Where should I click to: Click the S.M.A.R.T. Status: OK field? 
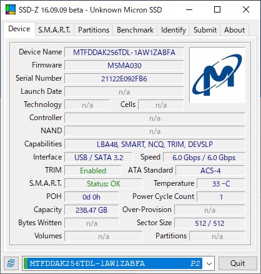(104, 184)
